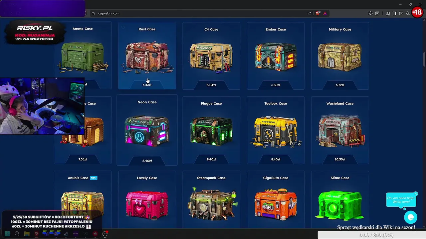Click the 'Rust Case' title
This screenshot has height=239, width=426.
pyautogui.click(x=147, y=29)
